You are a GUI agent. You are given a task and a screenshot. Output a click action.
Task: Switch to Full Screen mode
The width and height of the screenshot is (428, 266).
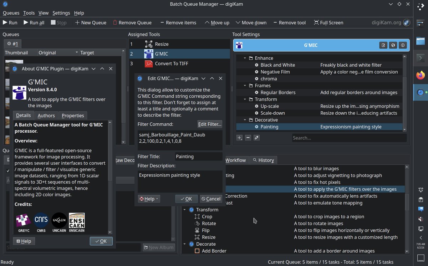click(328, 22)
